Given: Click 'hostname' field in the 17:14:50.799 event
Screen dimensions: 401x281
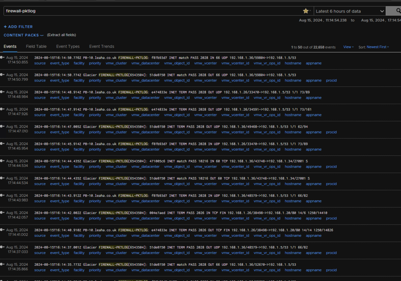Looking at the screenshot, I should 293,80.
